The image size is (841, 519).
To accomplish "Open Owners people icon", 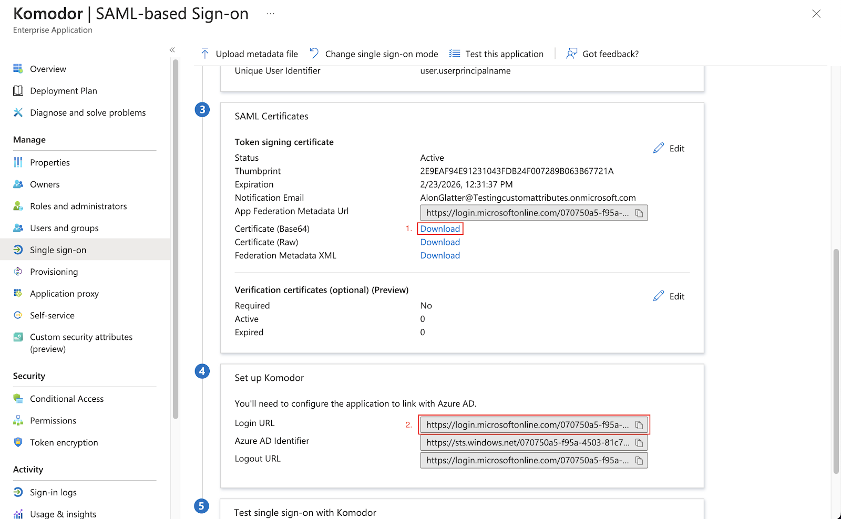I will point(18,184).
